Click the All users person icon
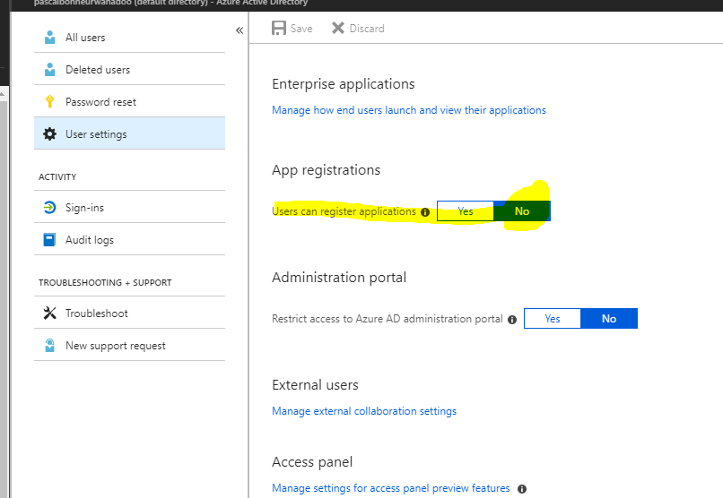The height and width of the screenshot is (498, 723). pos(50,38)
